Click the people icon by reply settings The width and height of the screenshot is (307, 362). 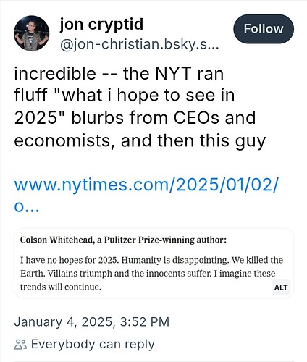coord(20,345)
